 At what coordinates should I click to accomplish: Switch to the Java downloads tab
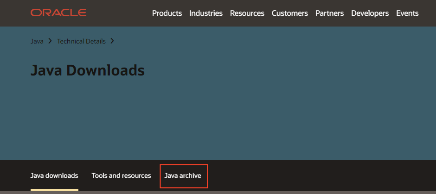[x=54, y=176]
